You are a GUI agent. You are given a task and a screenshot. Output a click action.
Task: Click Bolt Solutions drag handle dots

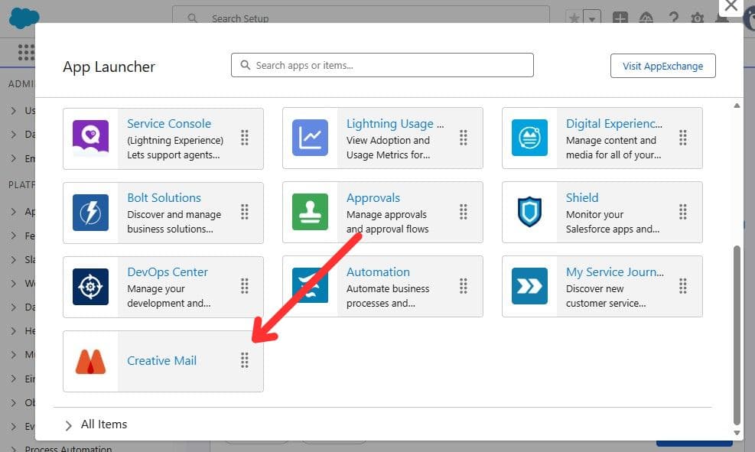tap(245, 212)
